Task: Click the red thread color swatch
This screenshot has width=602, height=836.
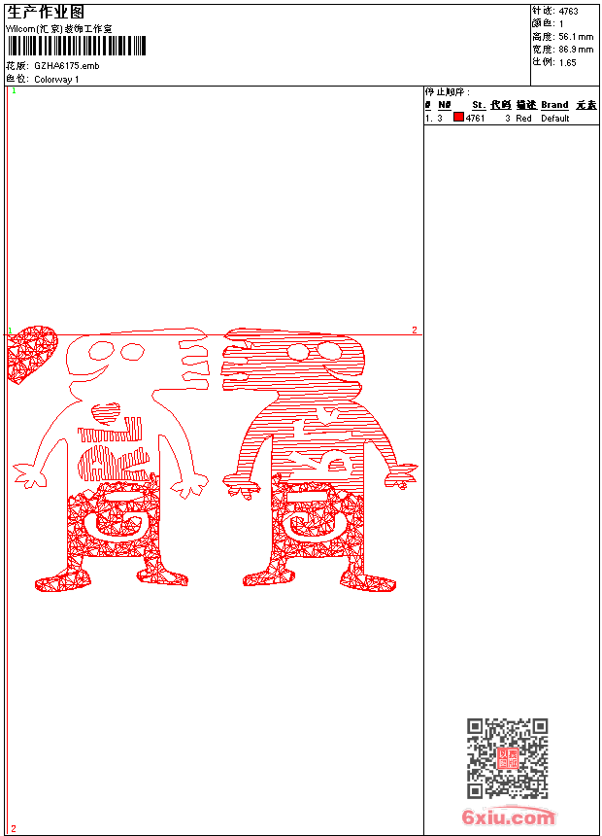Action: pos(458,118)
